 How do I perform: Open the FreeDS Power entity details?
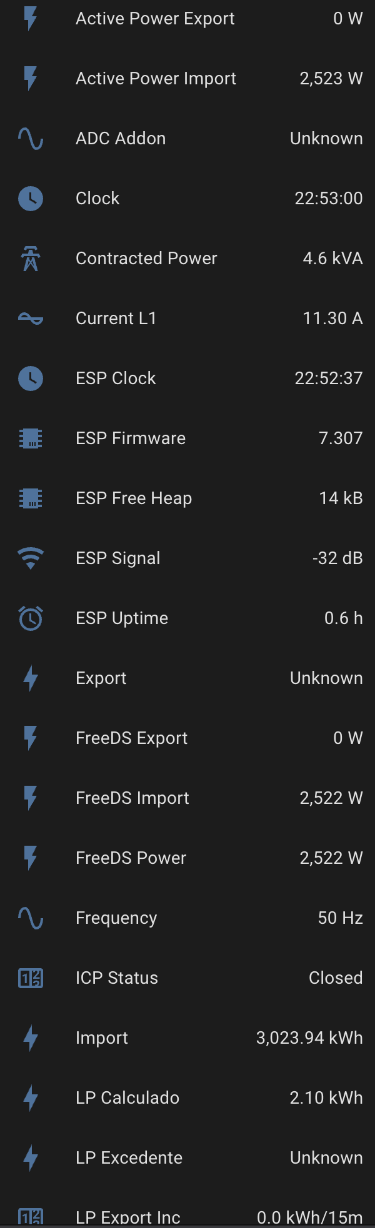[x=131, y=858]
